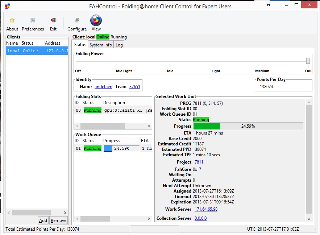320x235 pixels.
Task: Open Team 37651 link
Action: (135, 87)
